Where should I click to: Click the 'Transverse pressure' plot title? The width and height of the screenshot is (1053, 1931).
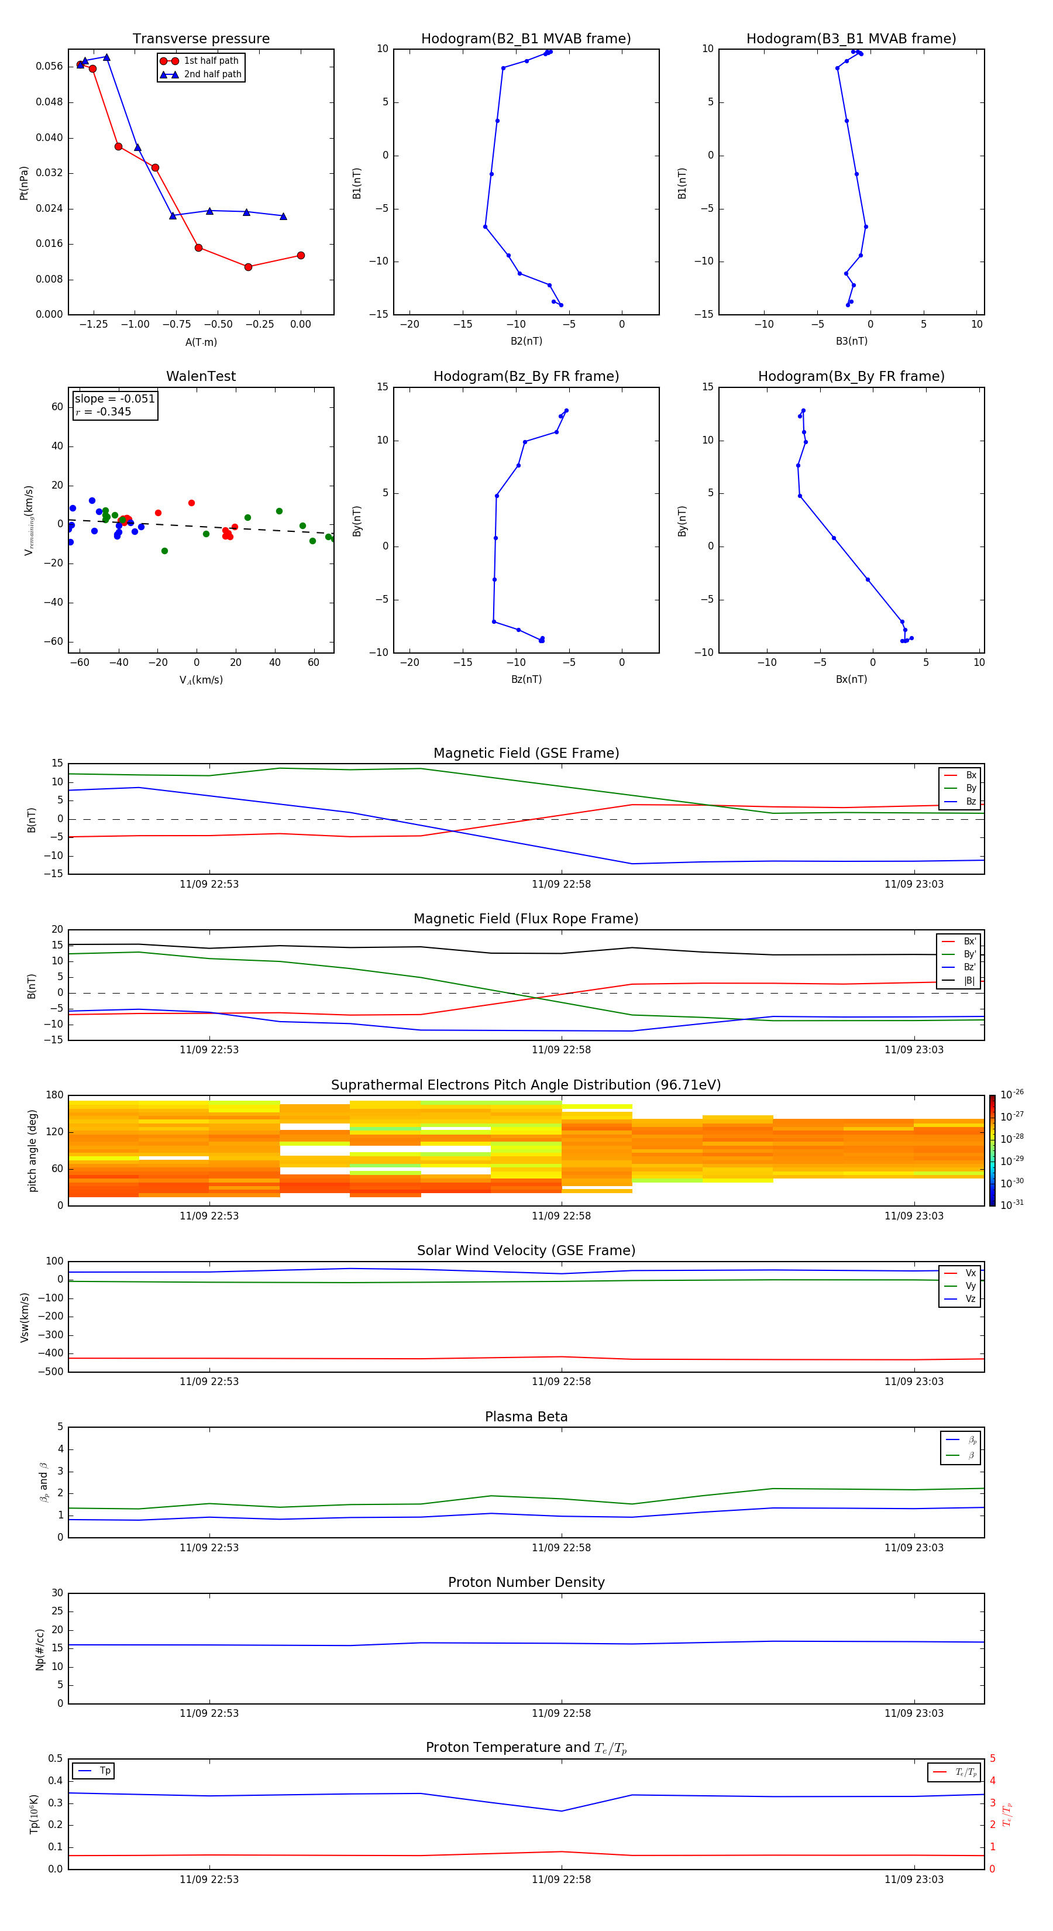[x=201, y=39]
